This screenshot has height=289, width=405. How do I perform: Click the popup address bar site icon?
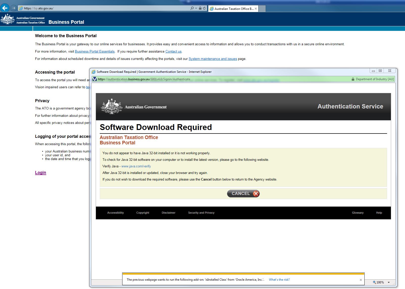click(x=95, y=79)
